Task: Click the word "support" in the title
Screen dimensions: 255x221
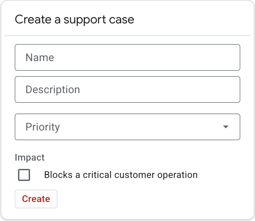Action: click(84, 20)
